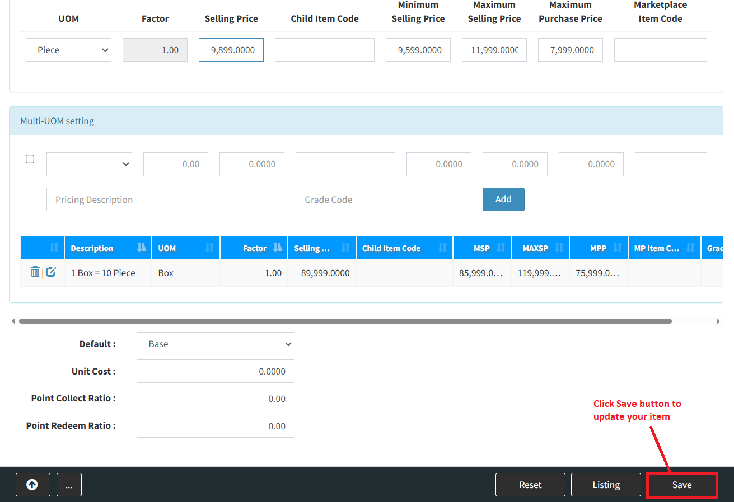Sort table by Factor column
This screenshot has height=502, width=734.
[x=254, y=248]
